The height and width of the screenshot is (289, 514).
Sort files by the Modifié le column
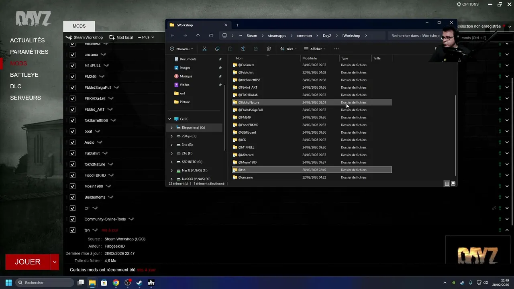[x=320, y=58]
